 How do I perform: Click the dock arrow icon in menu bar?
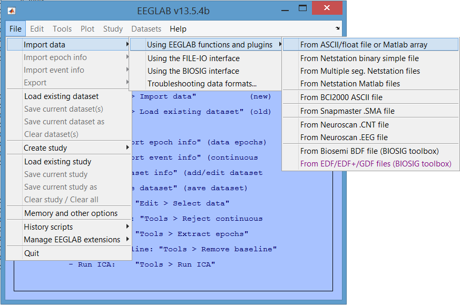click(337, 28)
